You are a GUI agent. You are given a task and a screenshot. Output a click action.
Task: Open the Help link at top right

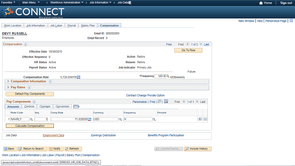click(260, 21)
